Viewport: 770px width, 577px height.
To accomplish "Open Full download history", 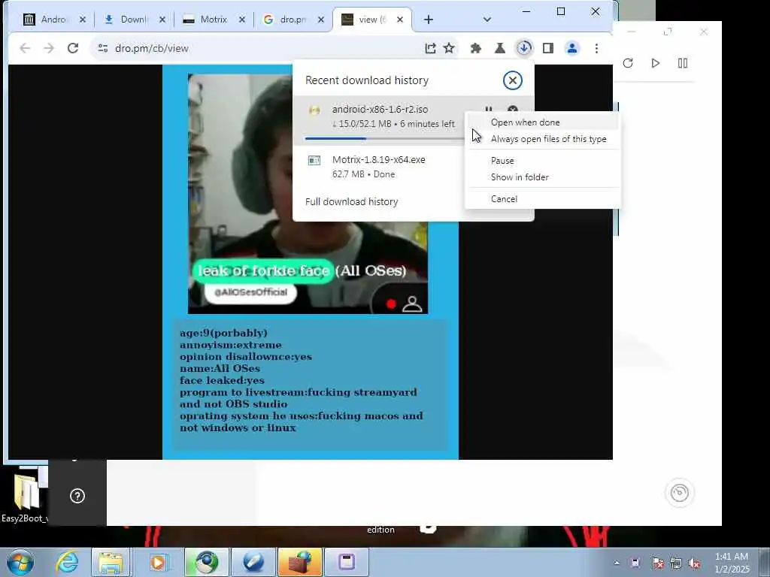I will tap(352, 201).
